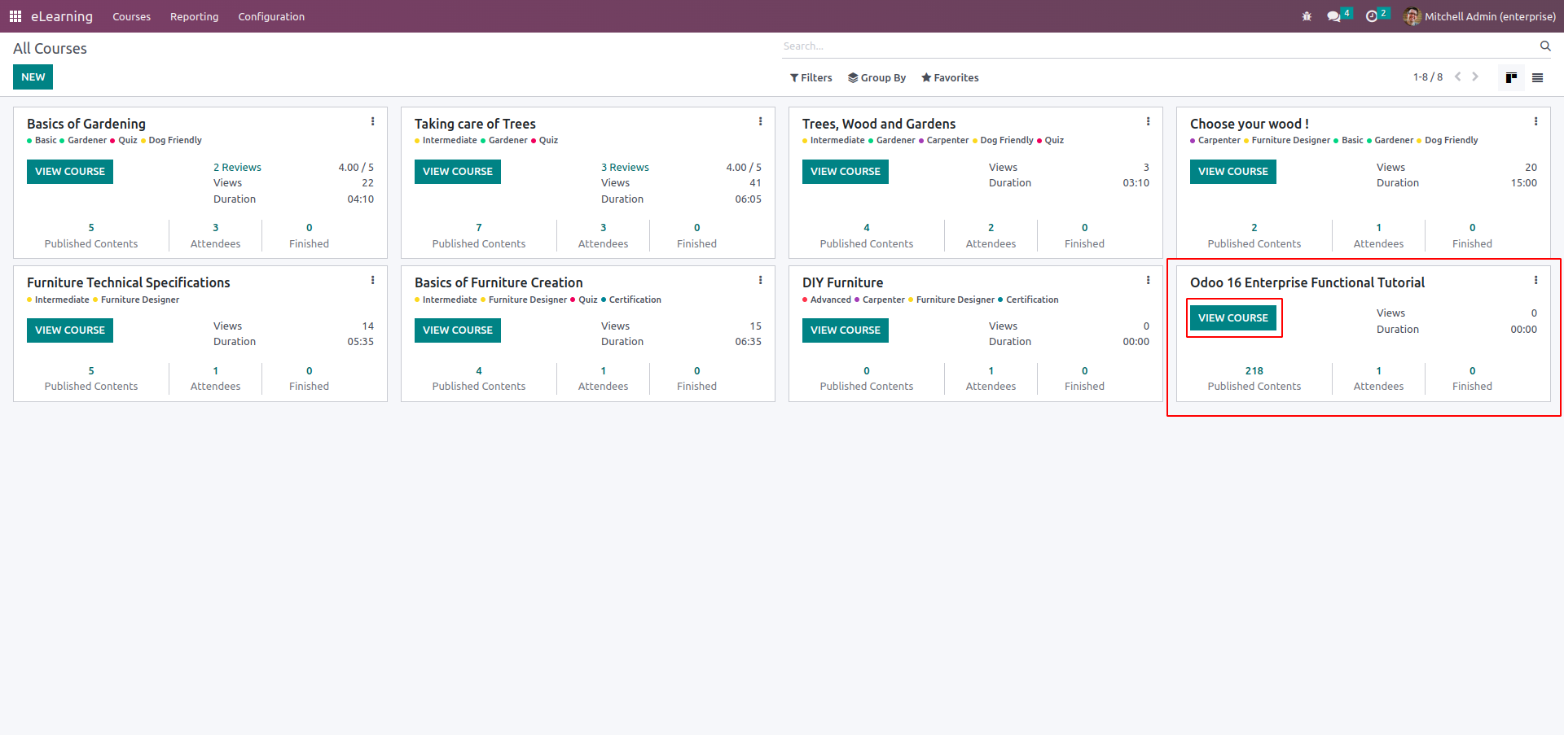Expand the Group By dropdown
The height and width of the screenshot is (735, 1564).
[x=876, y=78]
